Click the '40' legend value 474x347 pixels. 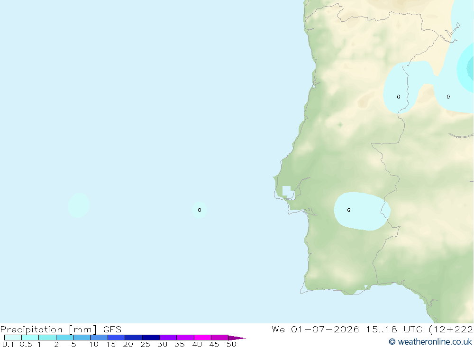click(x=197, y=344)
